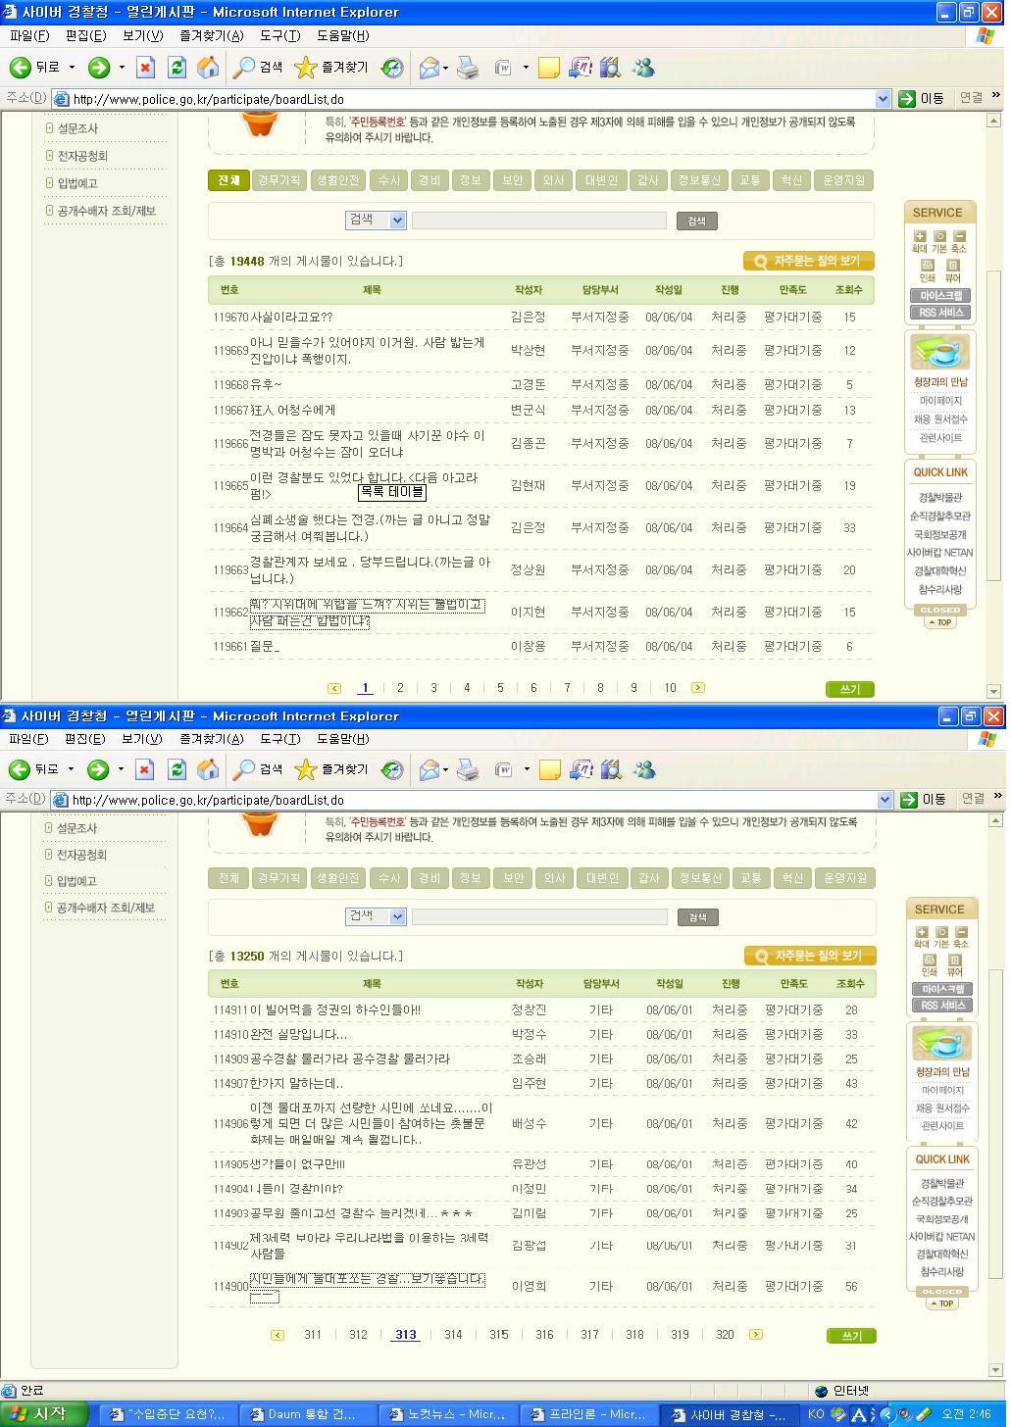Click the search text field in the upper window

[538, 221]
